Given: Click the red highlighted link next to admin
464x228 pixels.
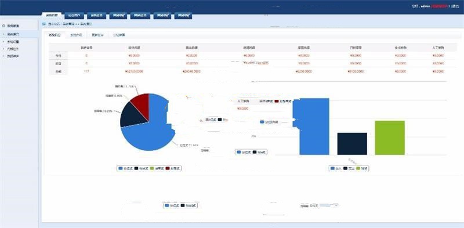Looking at the screenshot, I should 440,6.
